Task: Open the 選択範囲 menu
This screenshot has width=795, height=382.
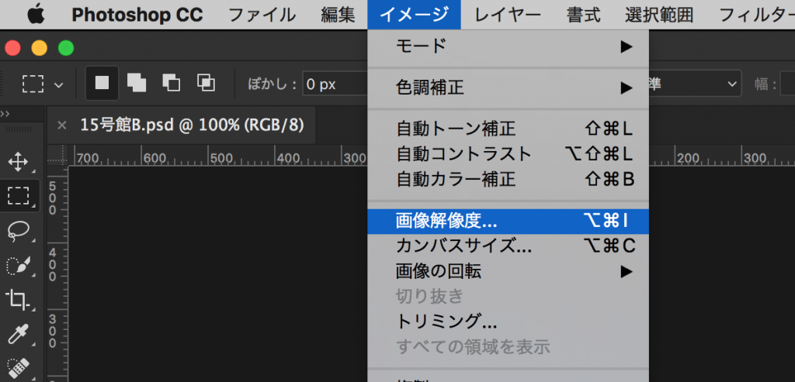Action: tap(659, 15)
